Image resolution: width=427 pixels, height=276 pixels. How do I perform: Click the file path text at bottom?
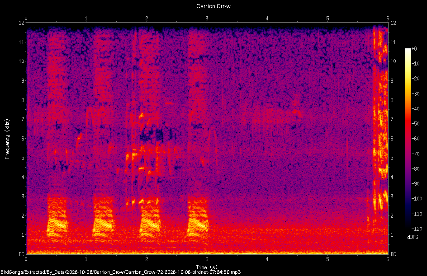[121, 272]
